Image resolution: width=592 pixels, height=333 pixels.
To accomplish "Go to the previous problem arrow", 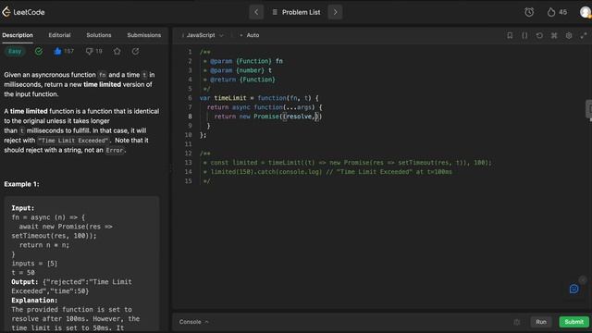I will [x=256, y=12].
